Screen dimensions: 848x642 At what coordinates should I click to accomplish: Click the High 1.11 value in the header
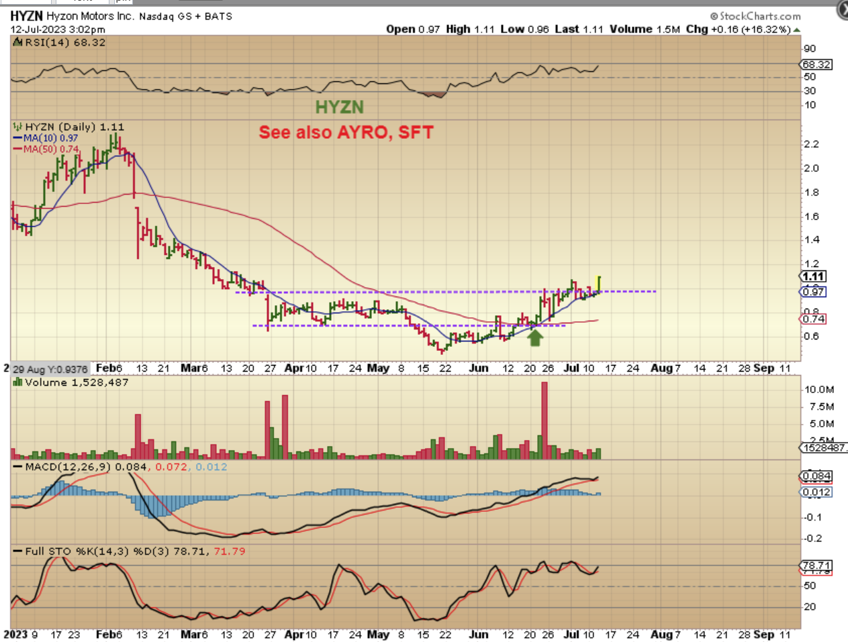click(470, 29)
